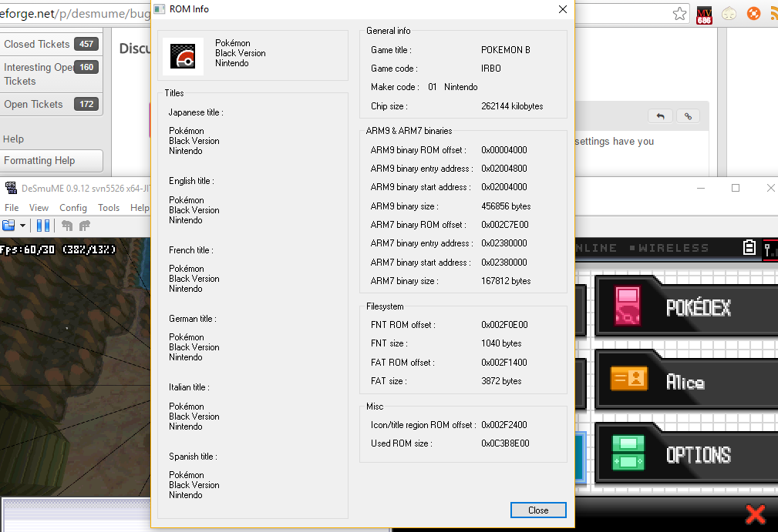
Task: Click the orange circular extension icon
Action: (753, 13)
